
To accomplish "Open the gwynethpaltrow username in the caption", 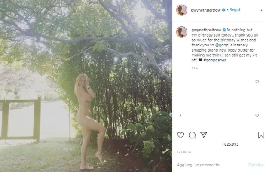I will [206, 30].
